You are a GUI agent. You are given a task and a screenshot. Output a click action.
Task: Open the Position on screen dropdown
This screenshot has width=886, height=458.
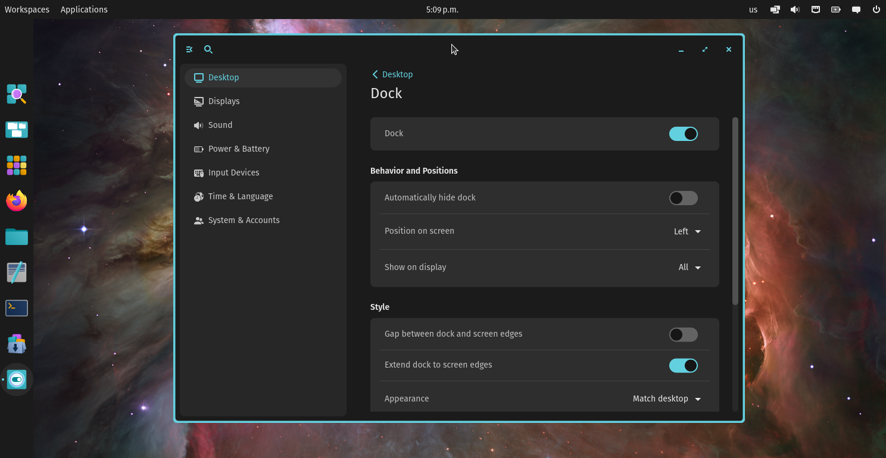click(687, 231)
